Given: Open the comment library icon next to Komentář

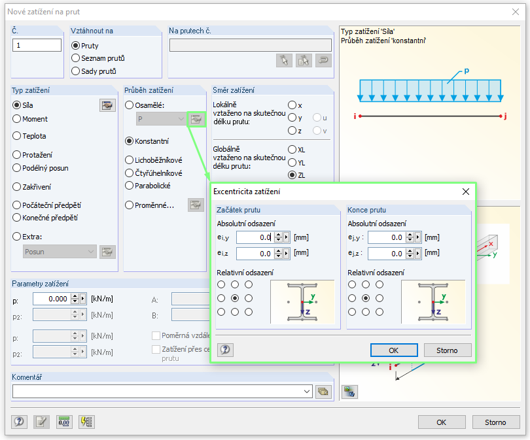Looking at the screenshot, I should [x=323, y=392].
